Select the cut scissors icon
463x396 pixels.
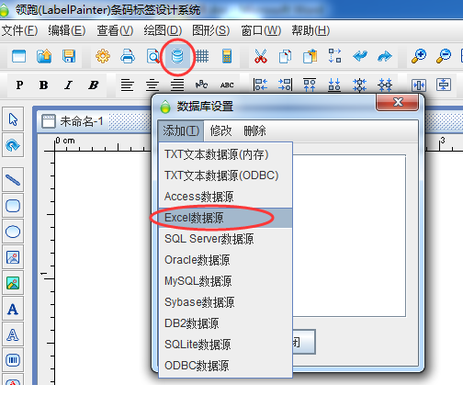point(261,56)
